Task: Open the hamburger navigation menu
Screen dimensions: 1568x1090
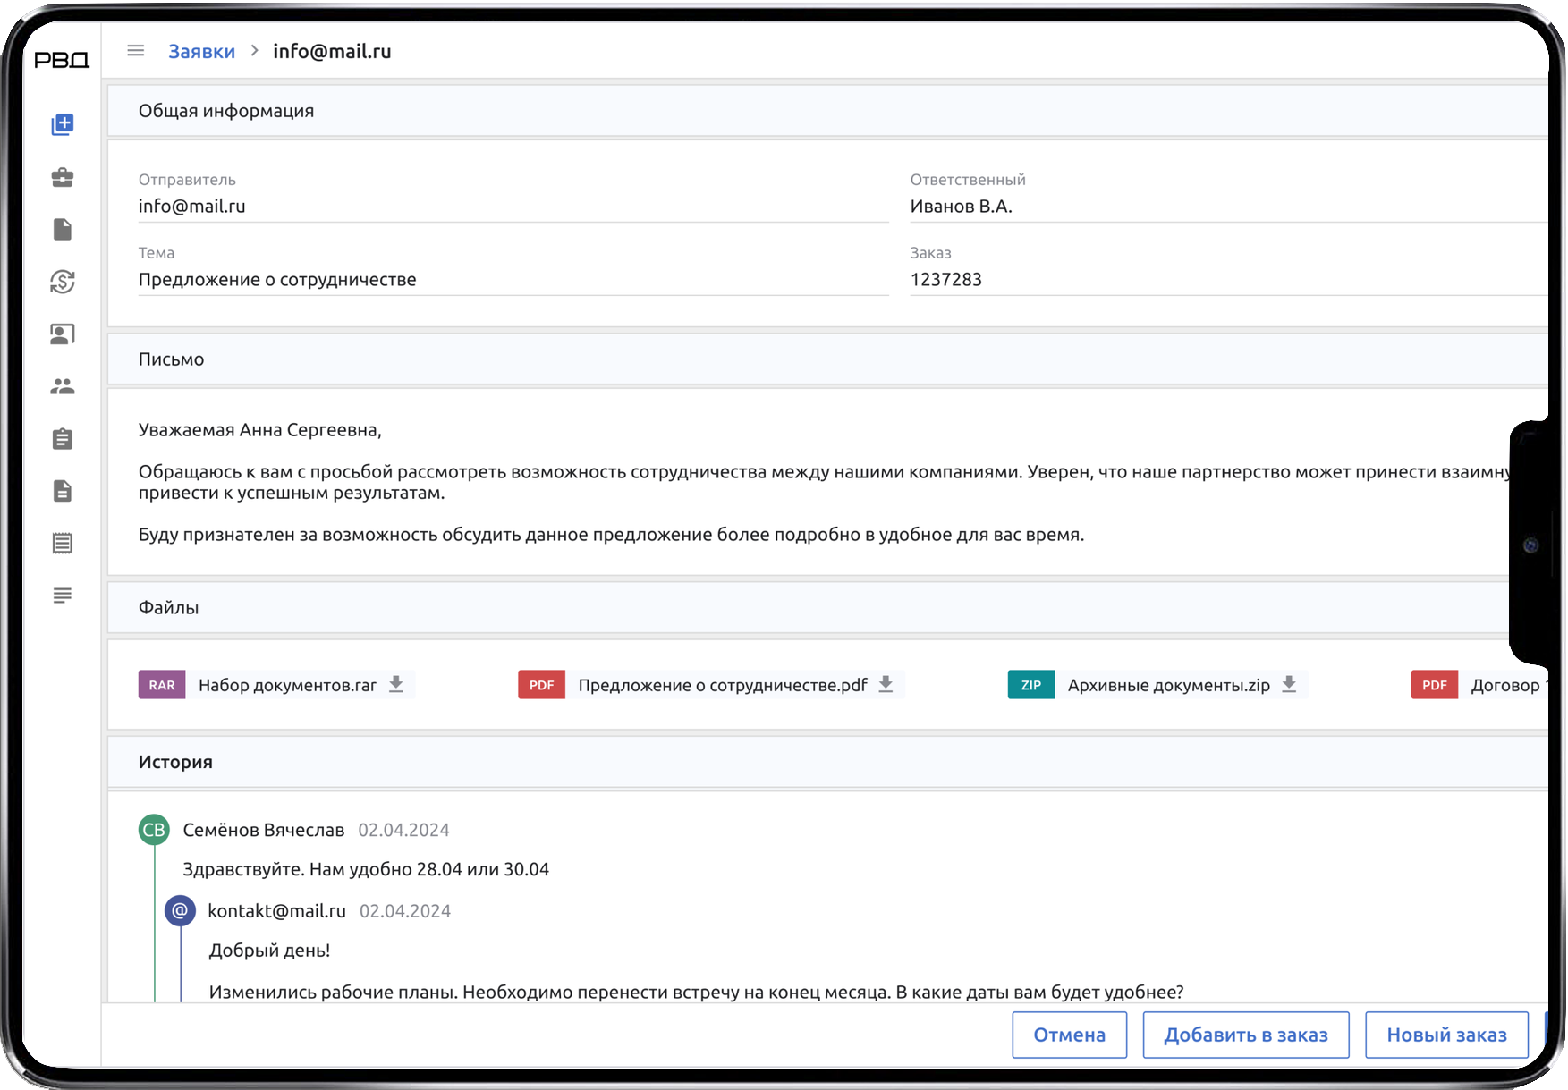Action: click(x=135, y=50)
